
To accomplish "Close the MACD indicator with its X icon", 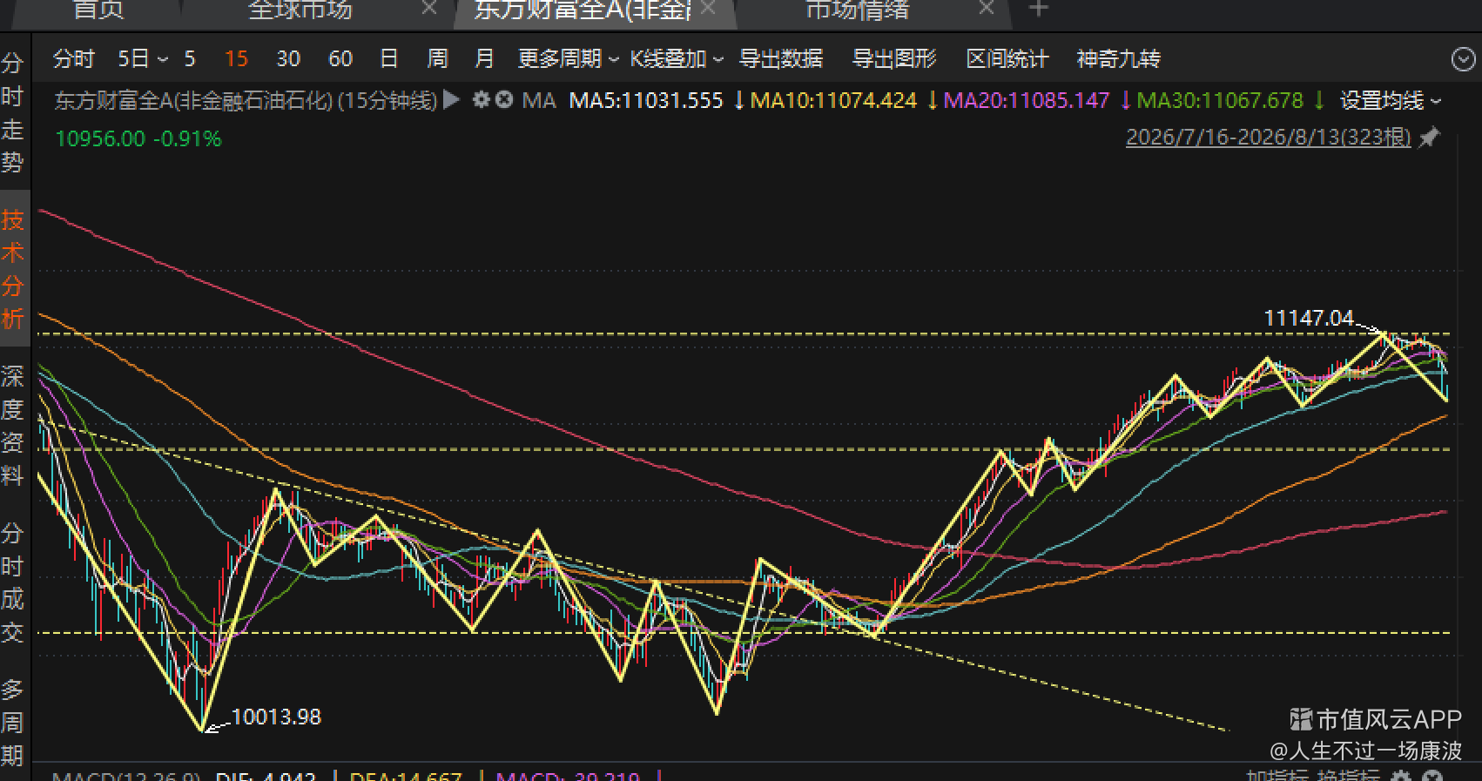I will pyautogui.click(x=1432, y=775).
